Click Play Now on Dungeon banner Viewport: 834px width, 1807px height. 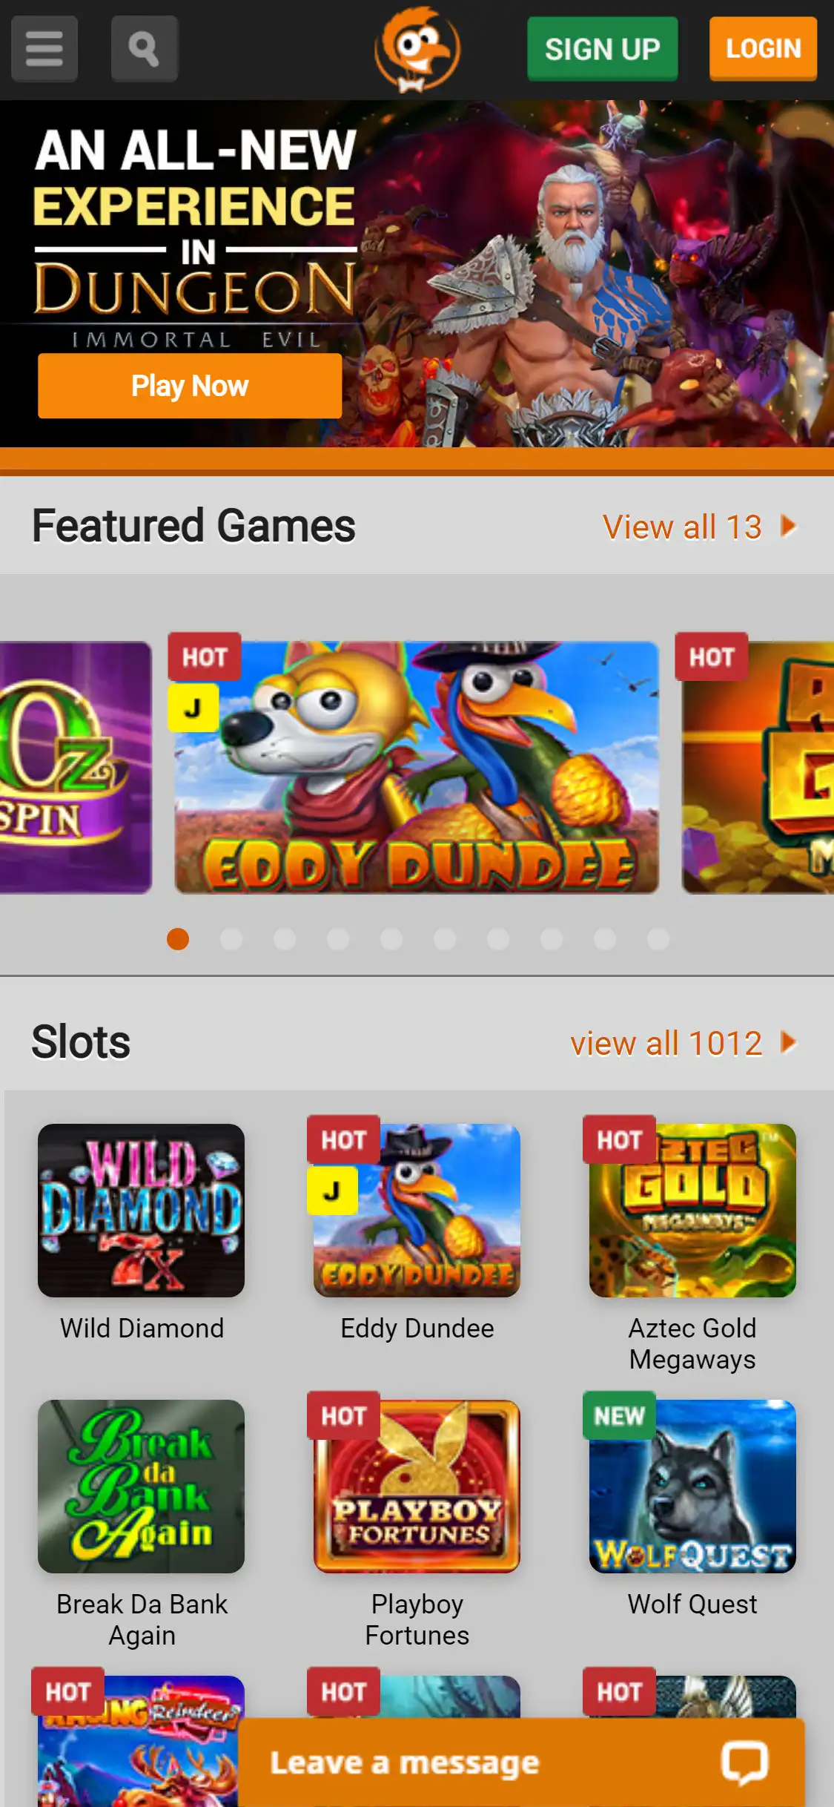click(190, 386)
